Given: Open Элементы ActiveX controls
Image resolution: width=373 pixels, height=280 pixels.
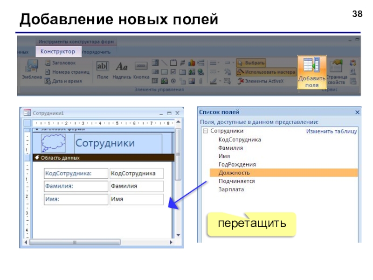Looking at the screenshot, I should [x=260, y=81].
